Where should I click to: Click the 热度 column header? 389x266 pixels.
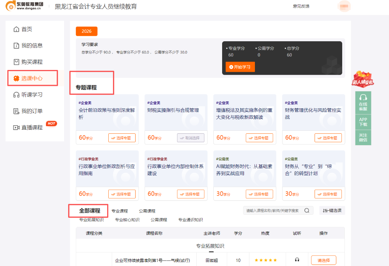[265, 233]
